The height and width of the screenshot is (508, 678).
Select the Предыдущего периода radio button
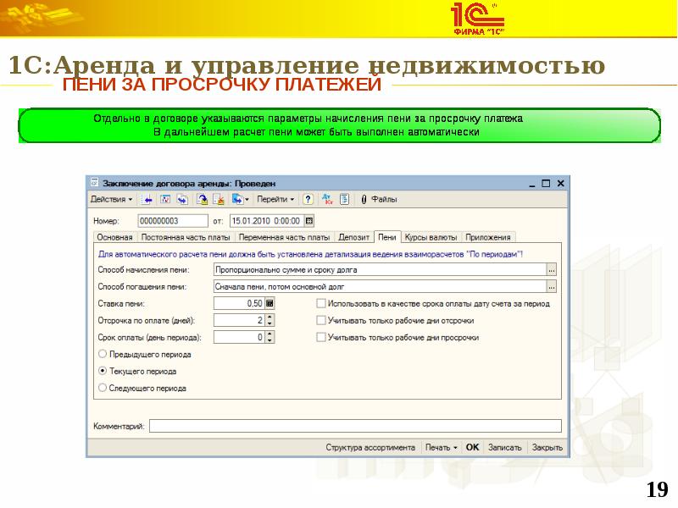103,354
